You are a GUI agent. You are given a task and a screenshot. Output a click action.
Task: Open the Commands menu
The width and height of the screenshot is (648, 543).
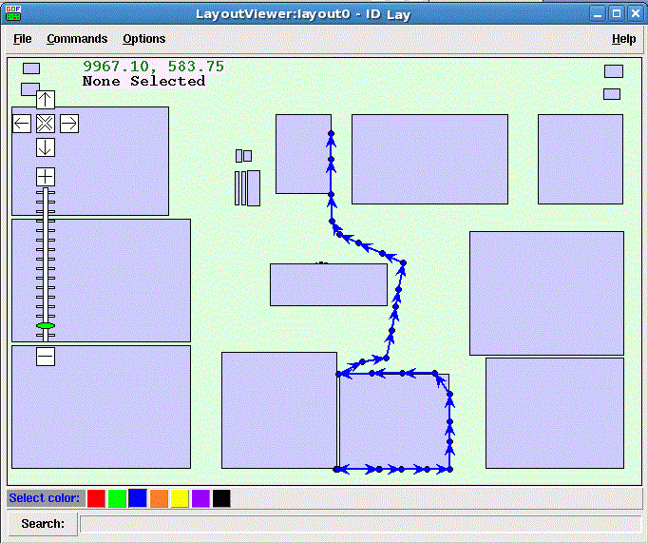pos(77,39)
